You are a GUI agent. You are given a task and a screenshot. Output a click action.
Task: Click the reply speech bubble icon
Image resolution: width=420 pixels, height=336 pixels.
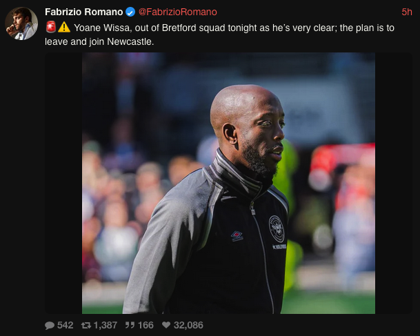[x=50, y=325]
